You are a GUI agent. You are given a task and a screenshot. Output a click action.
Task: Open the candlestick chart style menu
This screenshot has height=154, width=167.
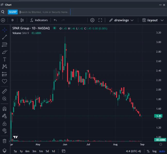(22, 20)
